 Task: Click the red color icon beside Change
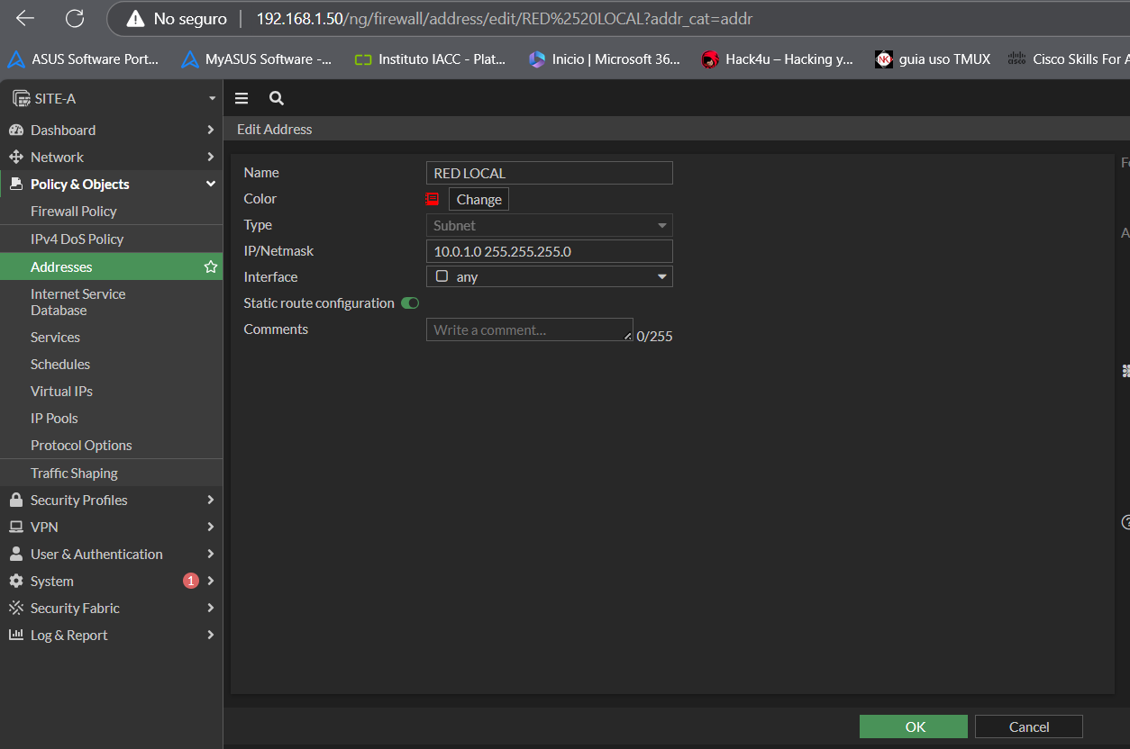pyautogui.click(x=433, y=199)
